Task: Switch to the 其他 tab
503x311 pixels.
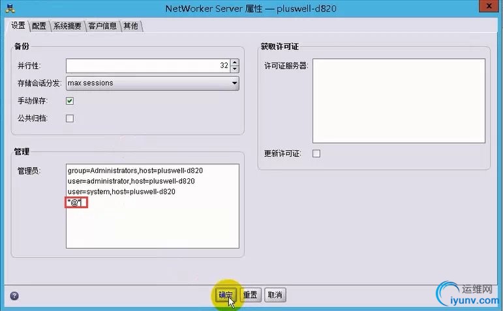Action: [130, 26]
